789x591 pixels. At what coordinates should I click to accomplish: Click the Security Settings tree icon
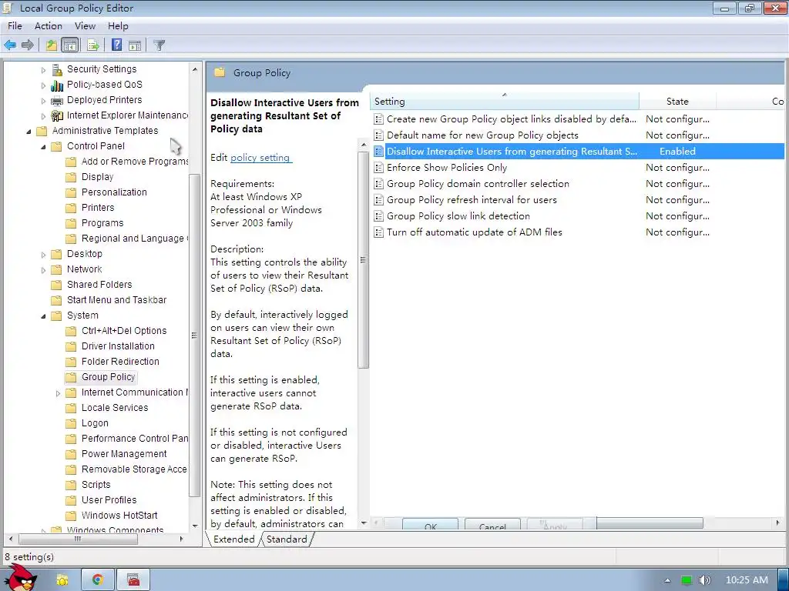click(57, 69)
